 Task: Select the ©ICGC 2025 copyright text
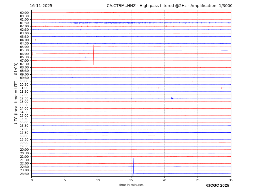click(x=217, y=186)
